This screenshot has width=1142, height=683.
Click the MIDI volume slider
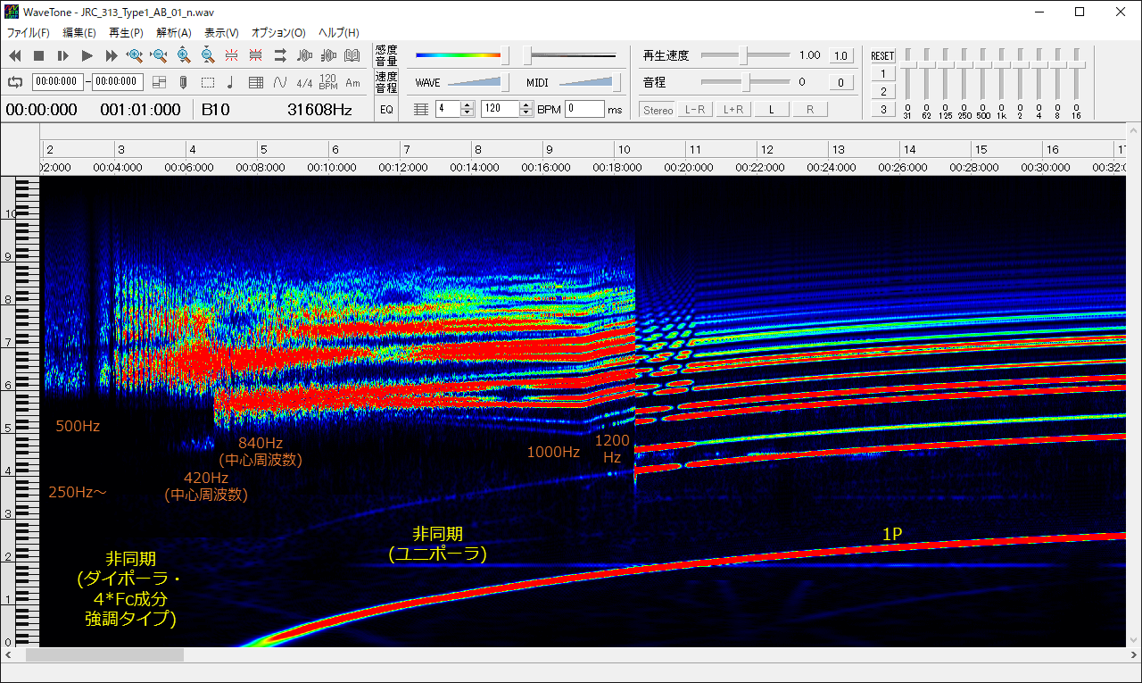tap(590, 82)
